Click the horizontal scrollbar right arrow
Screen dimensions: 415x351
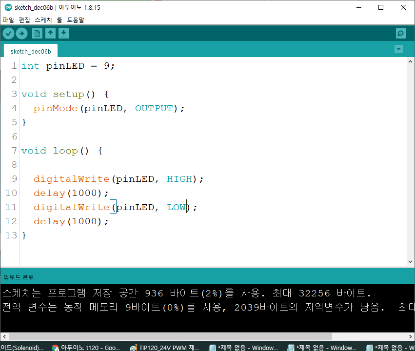click(x=411, y=337)
